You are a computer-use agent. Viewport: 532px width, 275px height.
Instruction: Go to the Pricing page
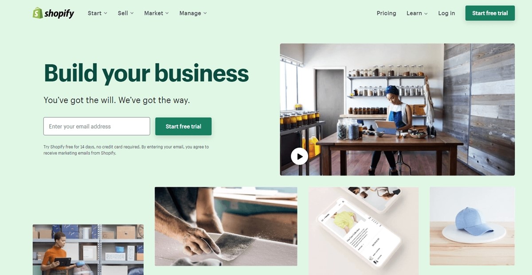386,13
